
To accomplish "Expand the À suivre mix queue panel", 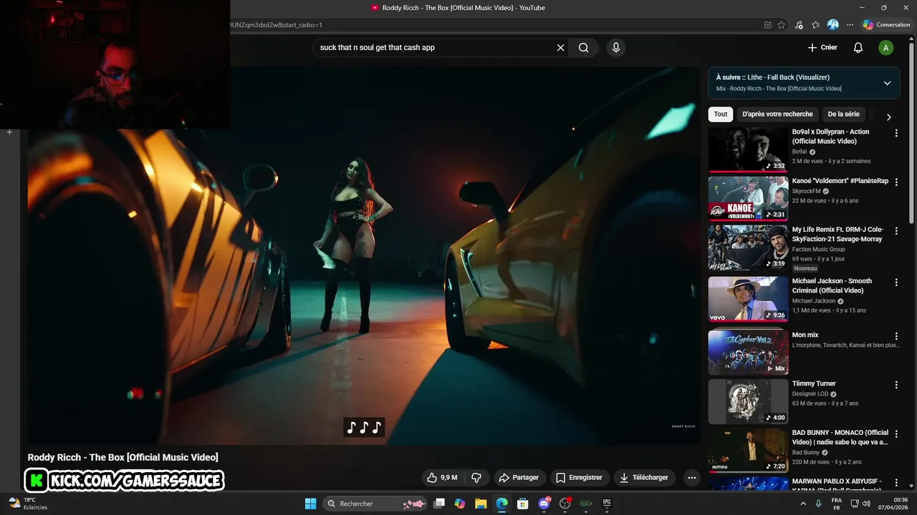I will click(x=887, y=83).
